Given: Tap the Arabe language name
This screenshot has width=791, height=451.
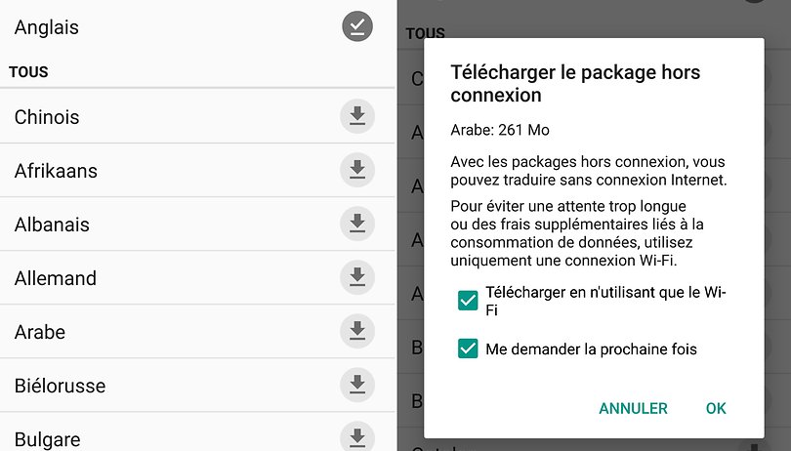Looking at the screenshot, I should coord(40,332).
